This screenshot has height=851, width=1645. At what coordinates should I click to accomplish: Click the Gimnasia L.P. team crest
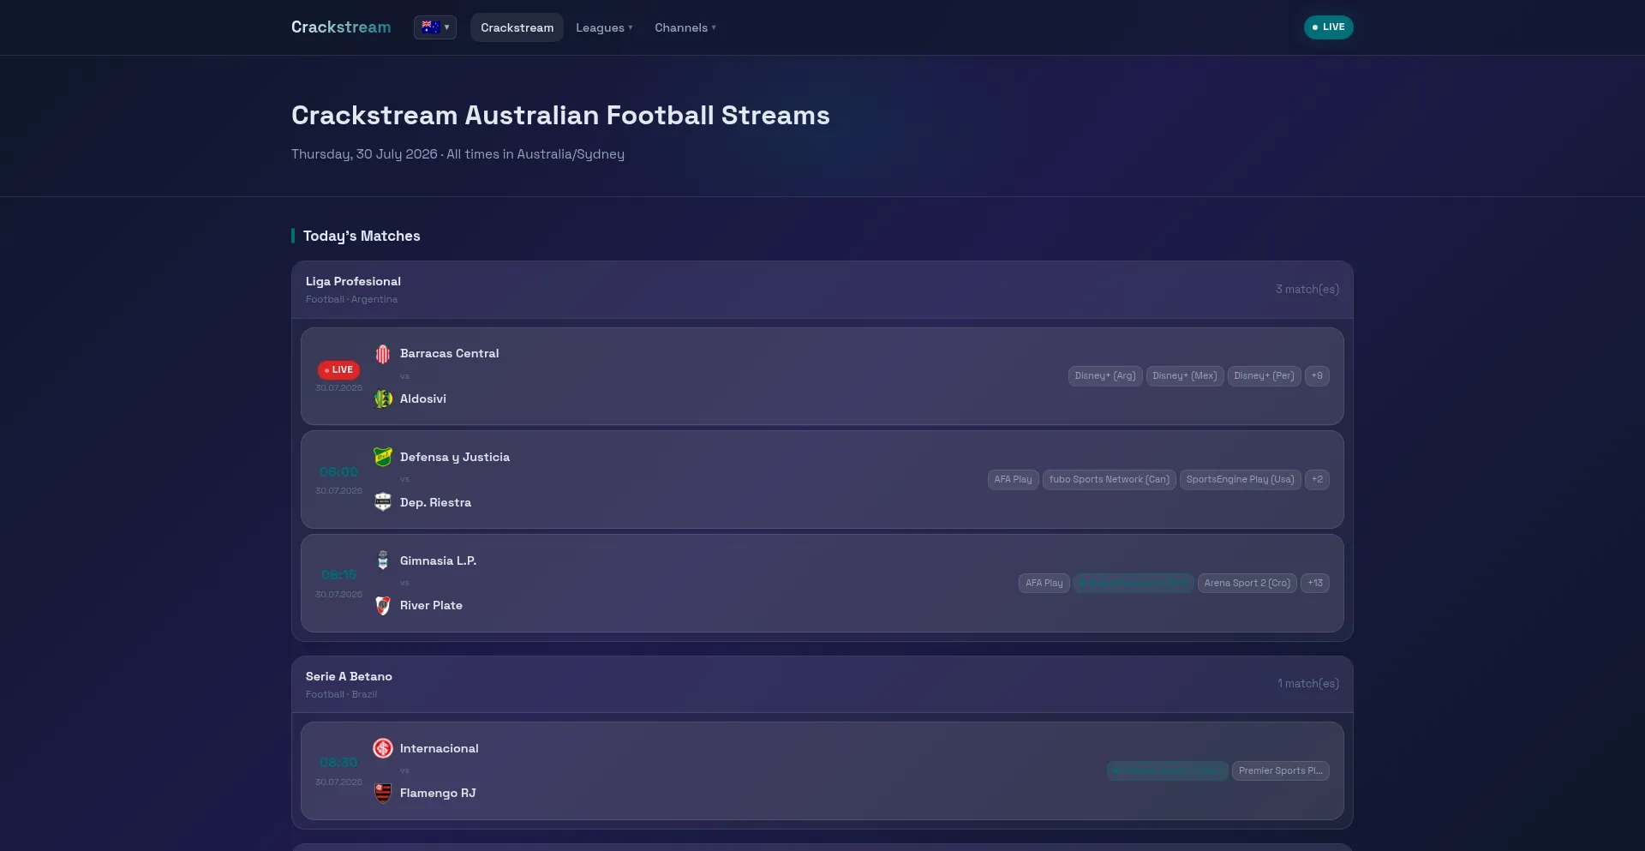383,560
